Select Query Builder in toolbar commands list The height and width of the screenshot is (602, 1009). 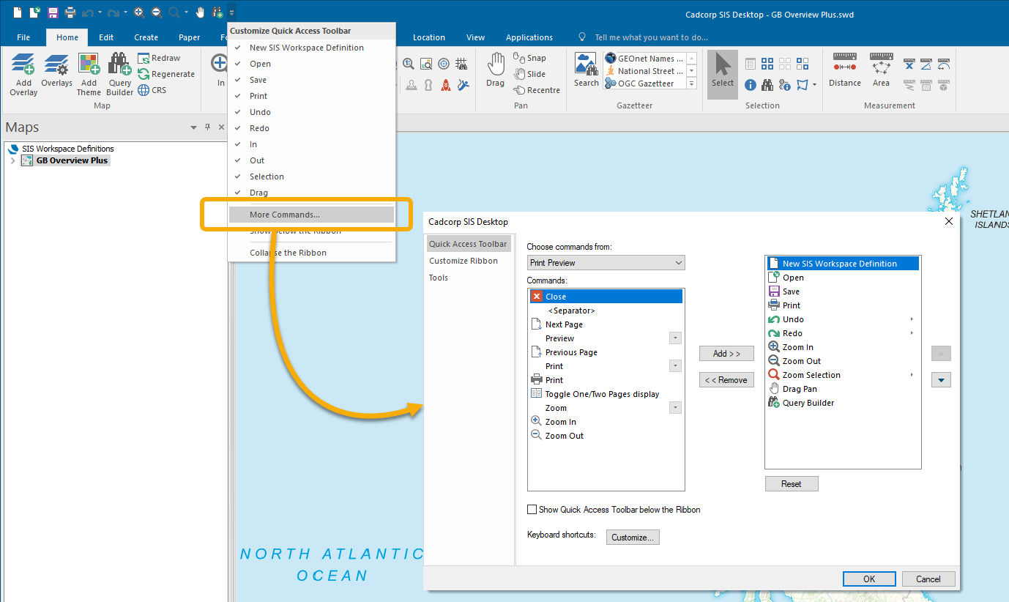[808, 403]
